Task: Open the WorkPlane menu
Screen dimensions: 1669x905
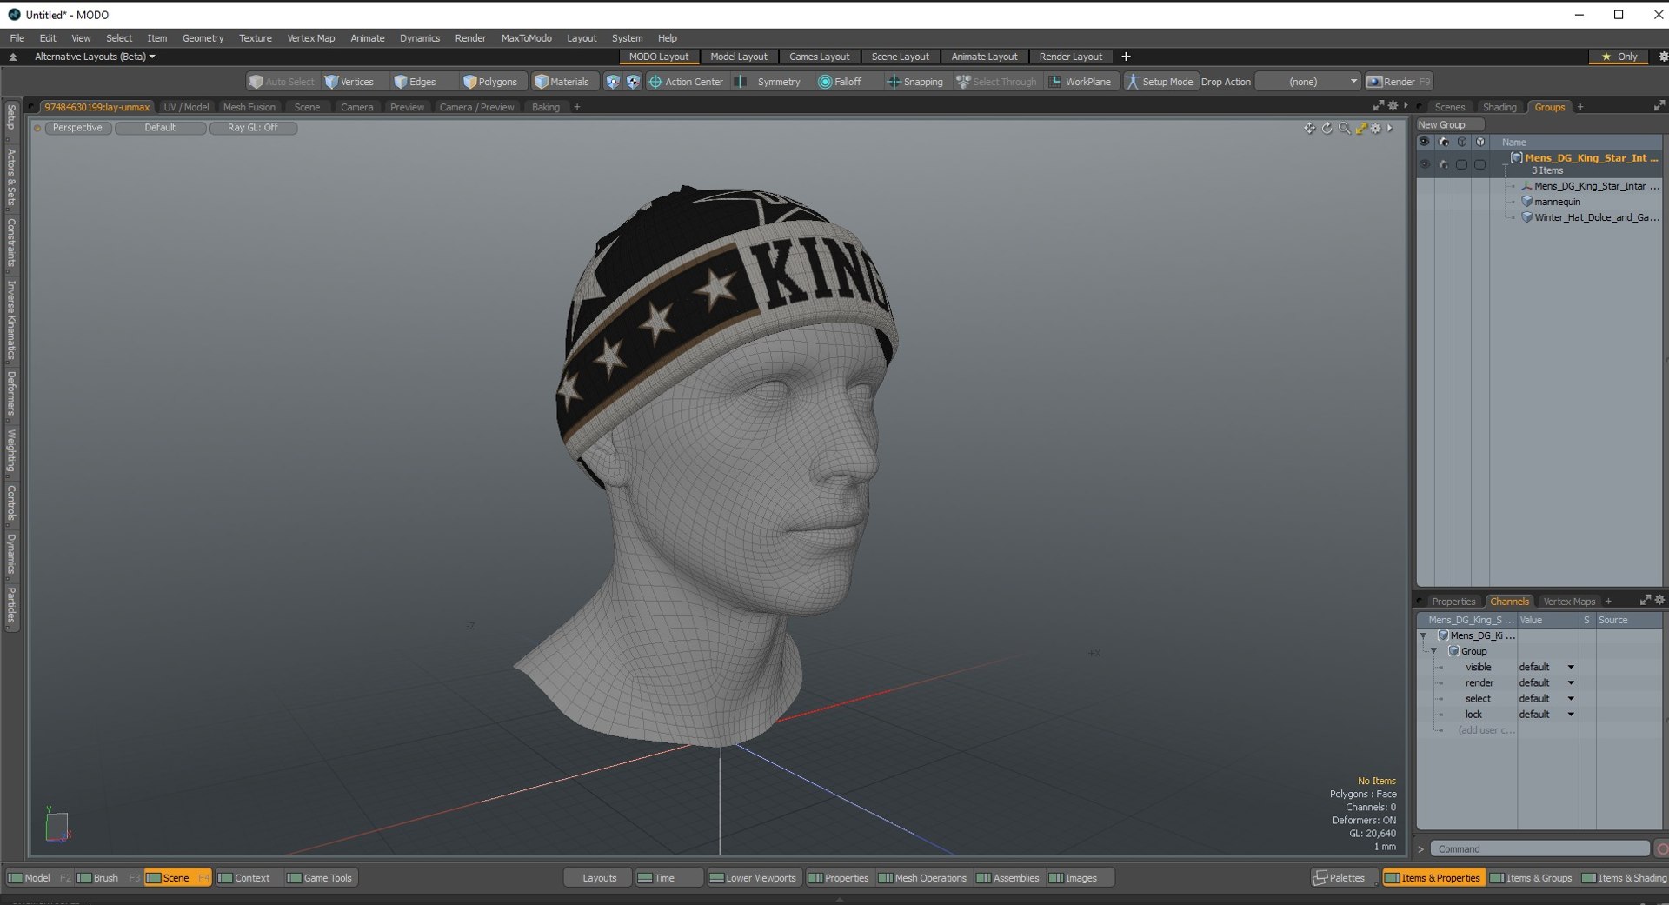Action: pyautogui.click(x=1080, y=82)
